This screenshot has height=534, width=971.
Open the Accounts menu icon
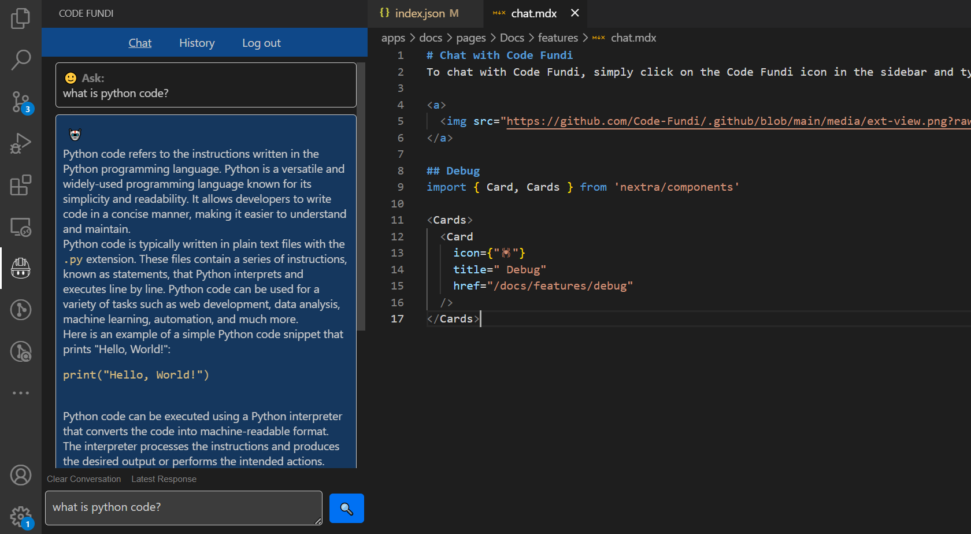pyautogui.click(x=21, y=475)
